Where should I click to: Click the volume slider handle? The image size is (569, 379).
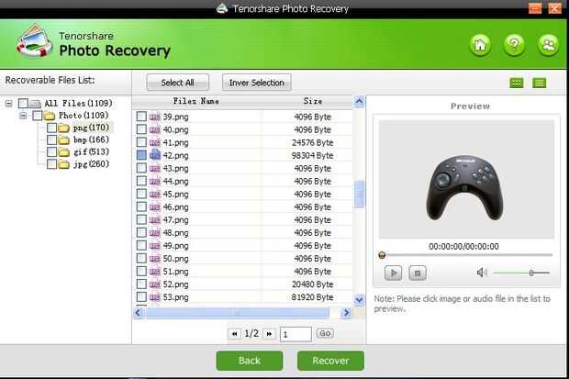tap(531, 273)
